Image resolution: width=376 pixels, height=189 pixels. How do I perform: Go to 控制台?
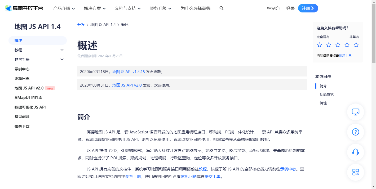click(x=273, y=8)
